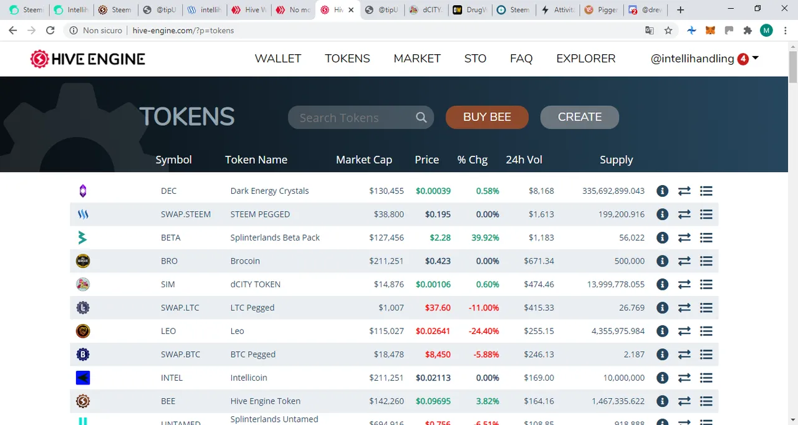Click the Hive Engine logo
This screenshot has width=798, height=425.
pyautogui.click(x=88, y=59)
